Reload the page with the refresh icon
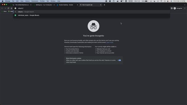Image resolution: width=187 pixels, height=105 pixels. click(8, 8)
